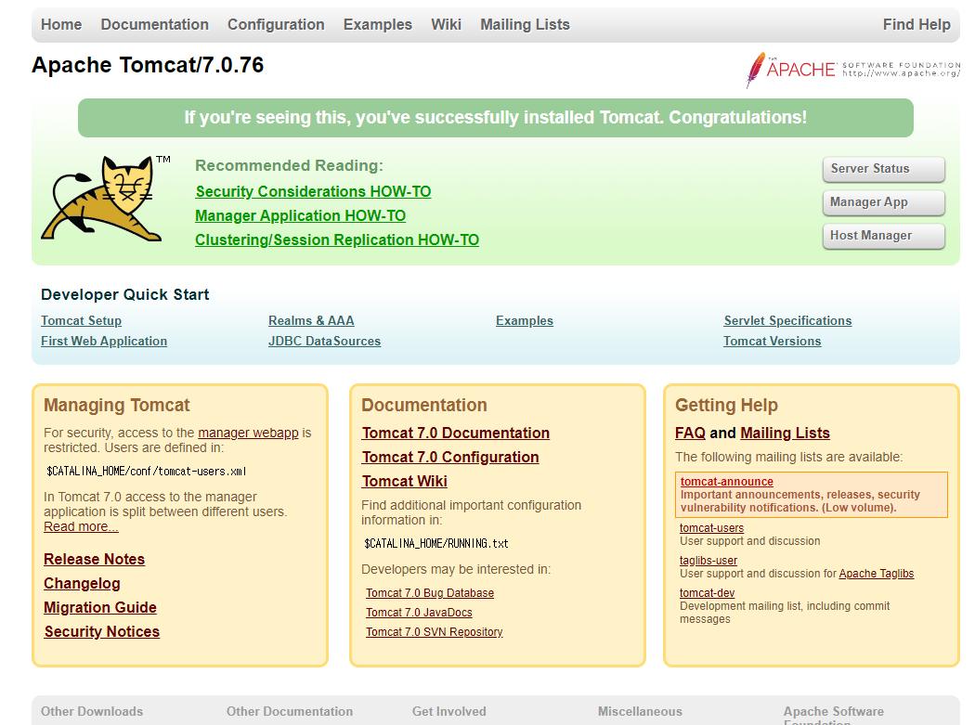975x725 pixels.
Task: Open Tomcat 7.0 Configuration link
Action: point(450,458)
